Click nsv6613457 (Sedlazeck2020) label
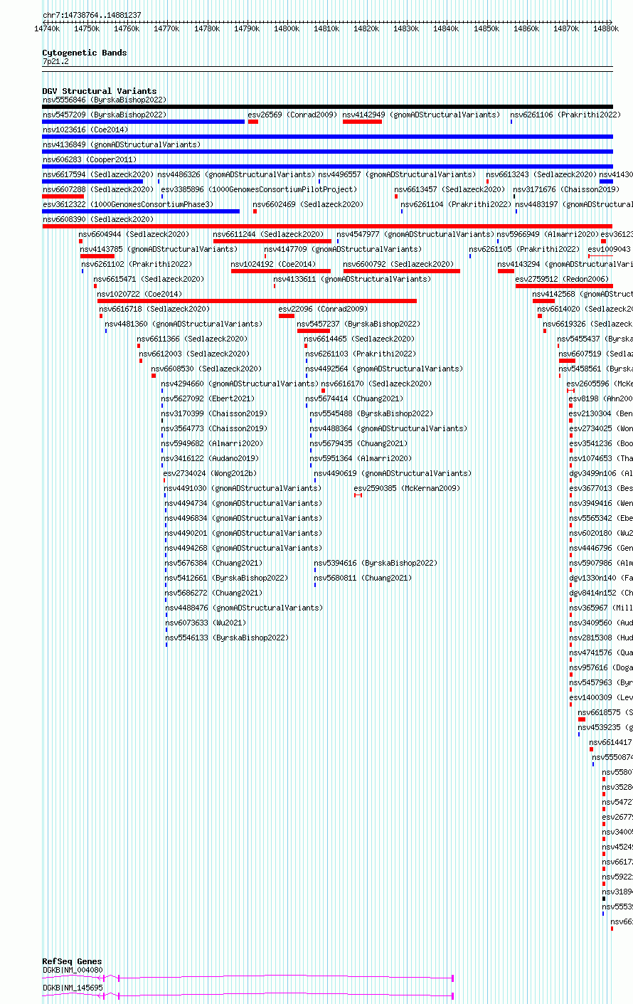Viewport: 633px width, 1004px height. (450, 189)
